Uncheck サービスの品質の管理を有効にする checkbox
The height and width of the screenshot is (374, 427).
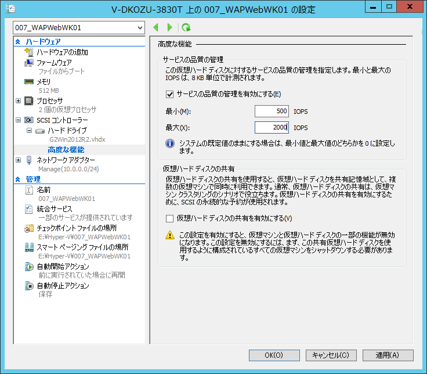point(169,94)
